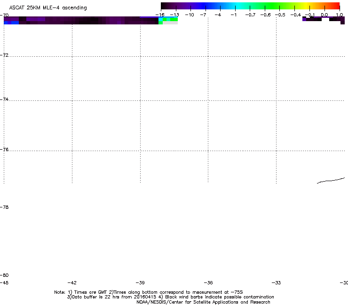Screen dimensions: 348x305
Task: Click the "-72" latitude label
Action: click(4, 55)
